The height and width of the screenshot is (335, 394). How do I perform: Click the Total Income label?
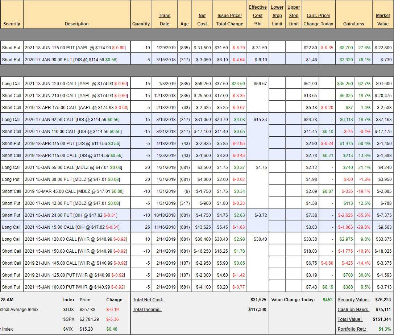[x=147, y=310]
